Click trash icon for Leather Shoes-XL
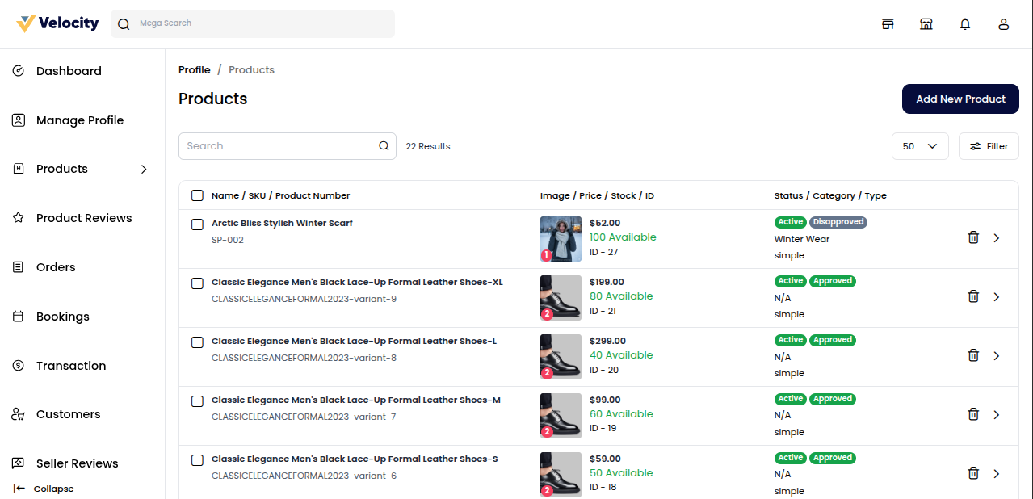The image size is (1033, 499). click(x=973, y=296)
